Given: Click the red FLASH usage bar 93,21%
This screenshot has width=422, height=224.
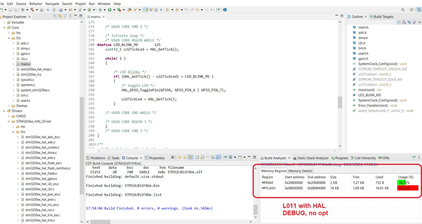Looking at the screenshot, I should coord(408,188).
